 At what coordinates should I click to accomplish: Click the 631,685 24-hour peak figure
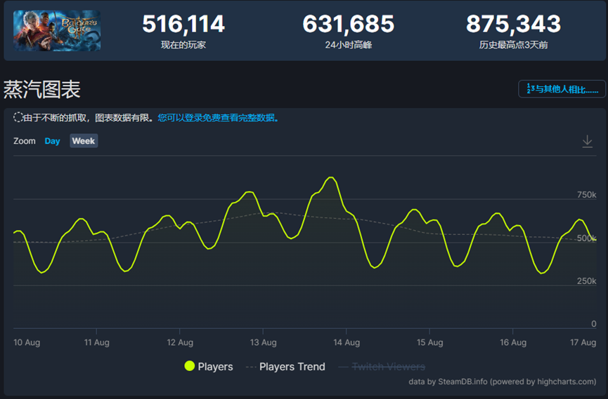click(348, 24)
